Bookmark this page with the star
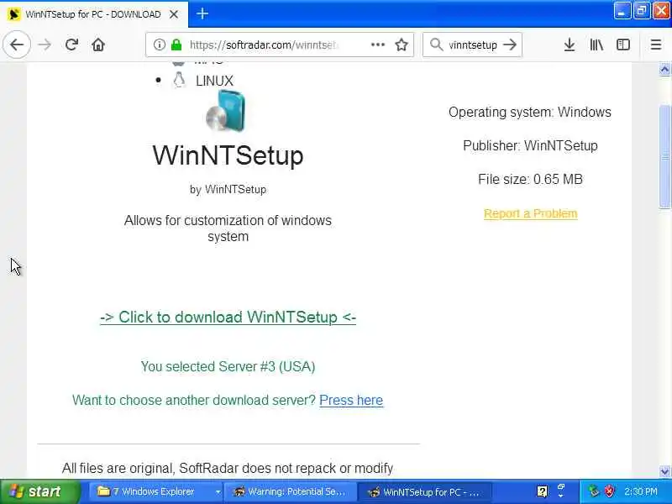Image resolution: width=672 pixels, height=504 pixels. click(x=402, y=45)
